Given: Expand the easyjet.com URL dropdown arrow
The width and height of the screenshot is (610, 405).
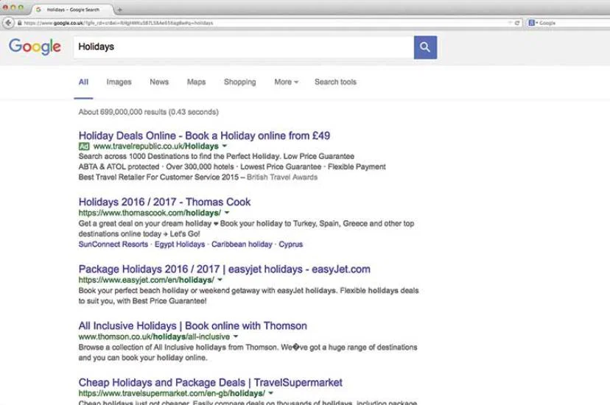Looking at the screenshot, I should coord(220,280).
